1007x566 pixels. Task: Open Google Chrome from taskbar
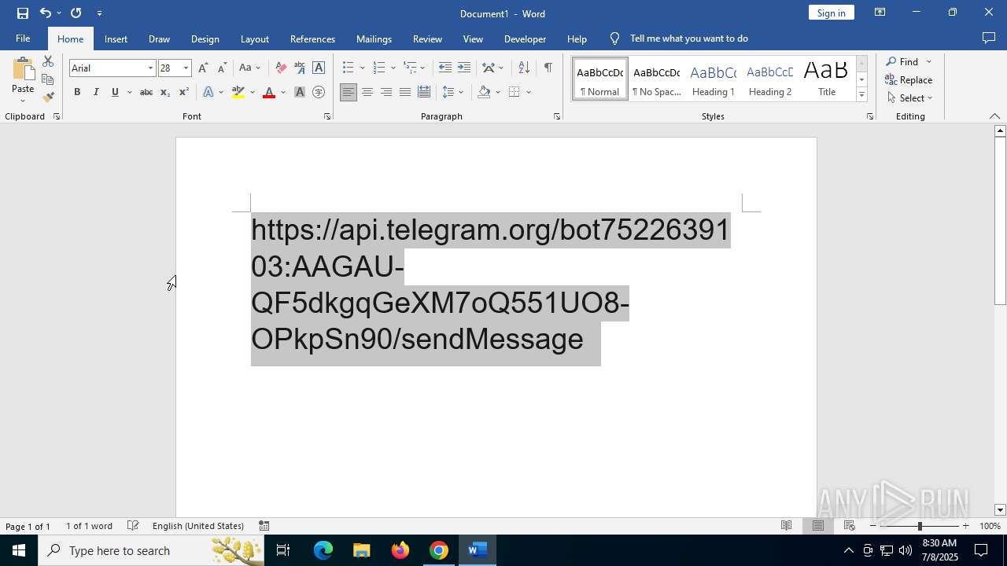point(439,550)
